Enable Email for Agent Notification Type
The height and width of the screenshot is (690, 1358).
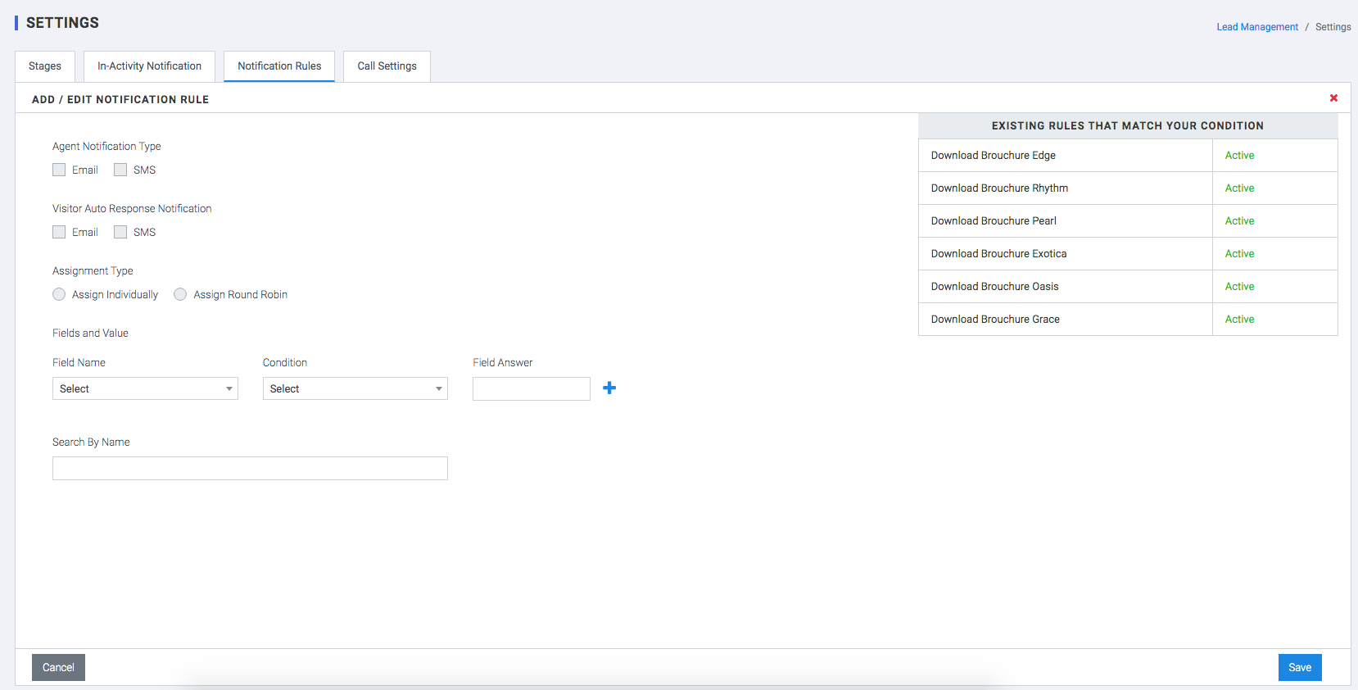(x=59, y=170)
